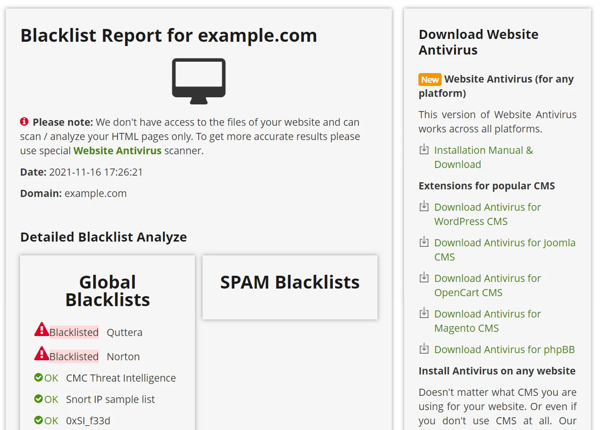Click the Blacklisted label for Quttera
Image resolution: width=600 pixels, height=430 pixels.
74,333
